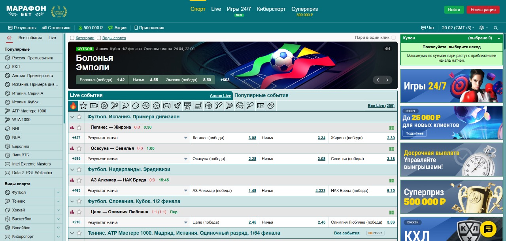Collapse the Футбол. Нидерланды. Эредивизи section
The width and height of the screenshot is (506, 241).
point(72,169)
